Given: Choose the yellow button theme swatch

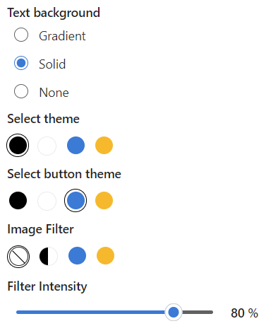Looking at the screenshot, I should point(104,201).
